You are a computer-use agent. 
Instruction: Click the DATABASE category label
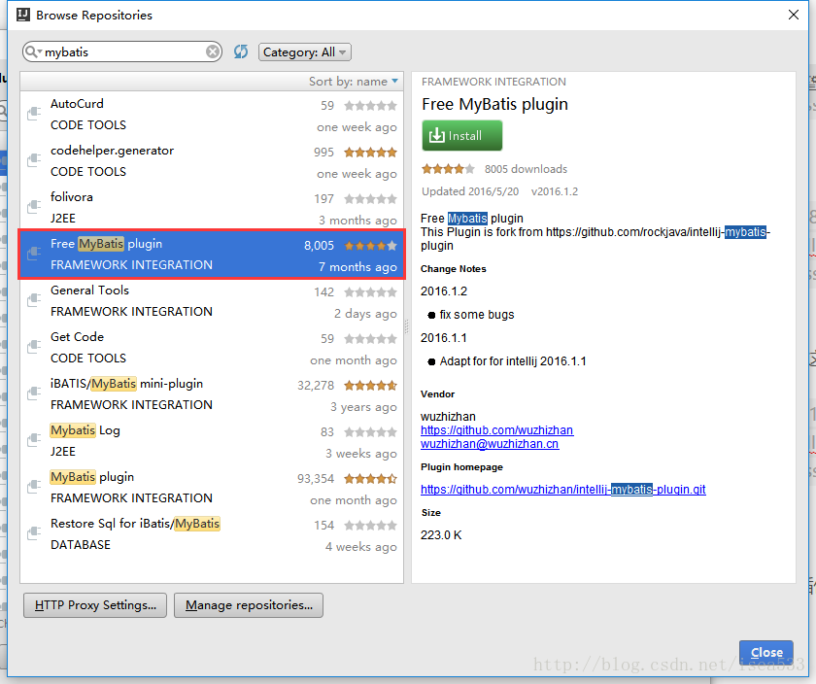pos(80,544)
